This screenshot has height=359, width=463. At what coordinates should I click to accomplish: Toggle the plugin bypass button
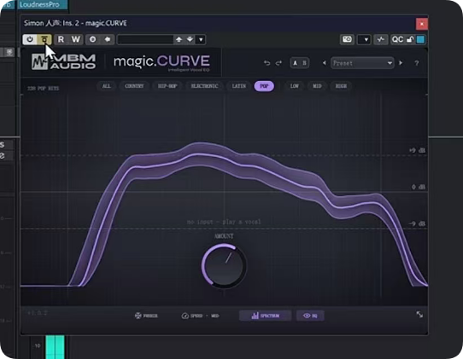pyautogui.click(x=44, y=39)
